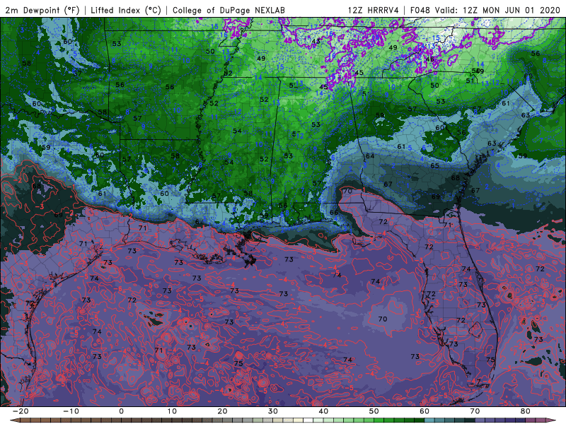Click the '43' dewpoint value on the map
This screenshot has height=424, width=566.
pyautogui.click(x=316, y=42)
